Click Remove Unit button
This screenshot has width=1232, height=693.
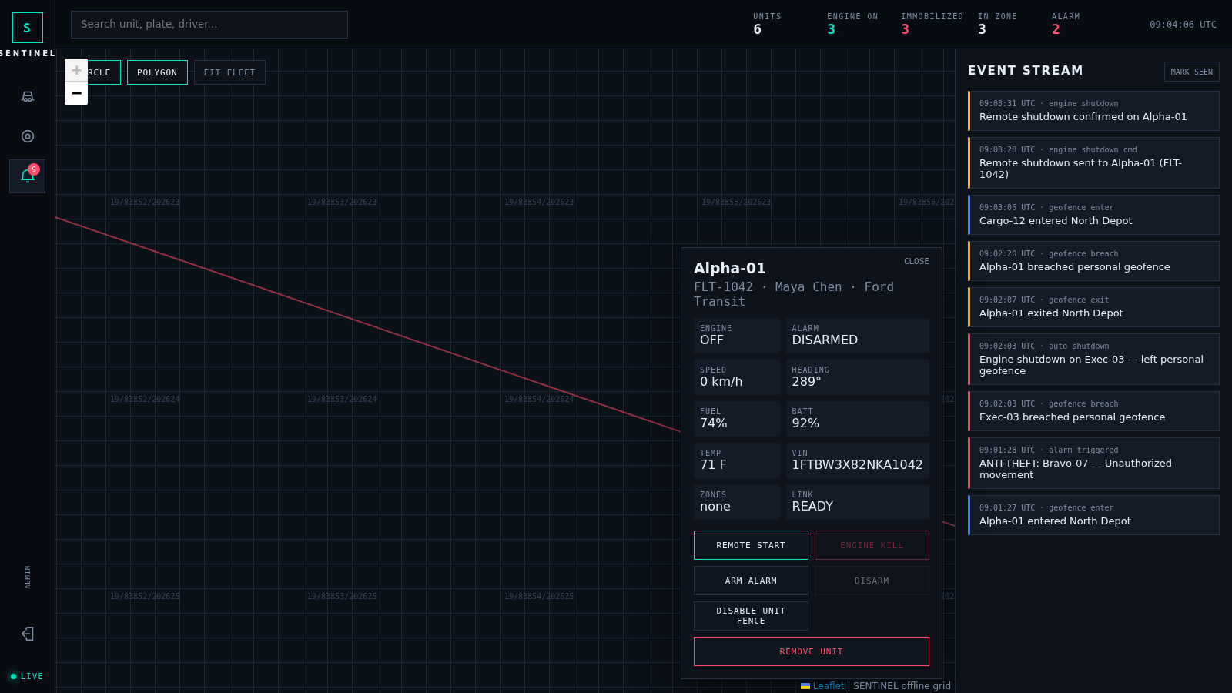tap(812, 651)
